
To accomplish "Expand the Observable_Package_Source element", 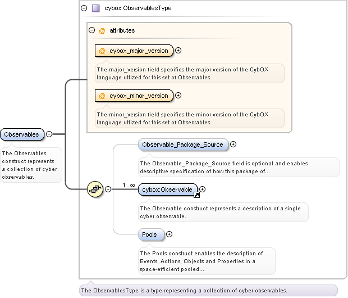I will tap(233, 145).
